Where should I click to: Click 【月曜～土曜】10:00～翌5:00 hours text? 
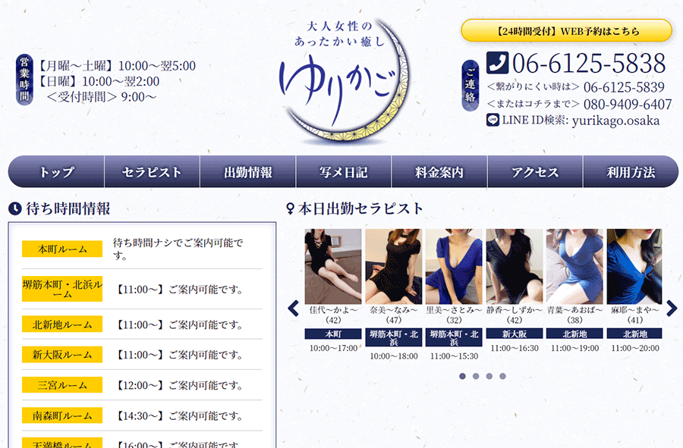[x=116, y=66]
